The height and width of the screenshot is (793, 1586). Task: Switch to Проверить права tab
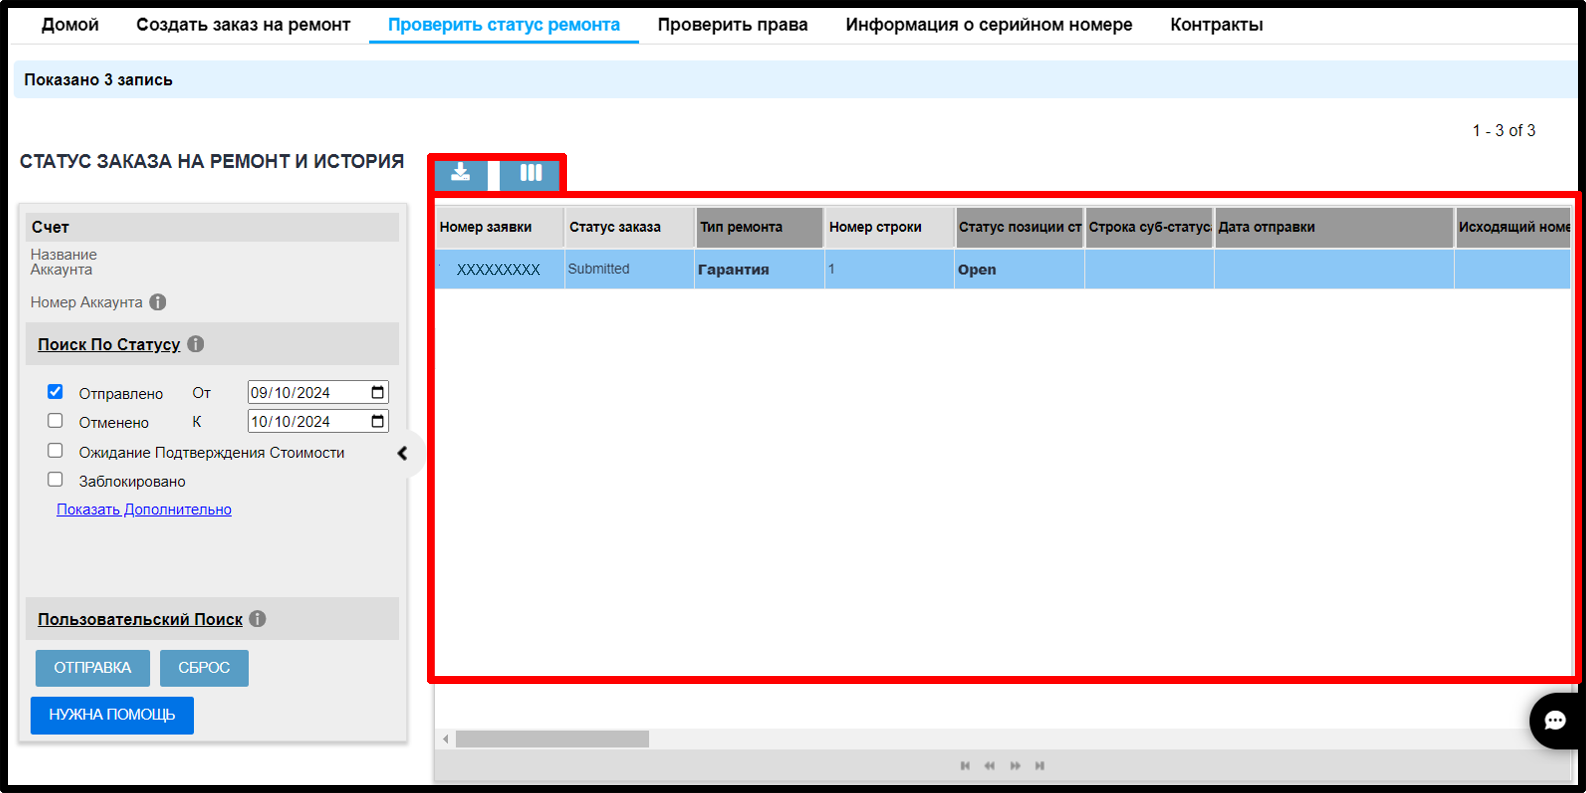(x=733, y=25)
